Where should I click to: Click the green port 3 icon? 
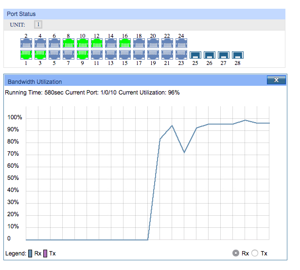(x=40, y=55)
